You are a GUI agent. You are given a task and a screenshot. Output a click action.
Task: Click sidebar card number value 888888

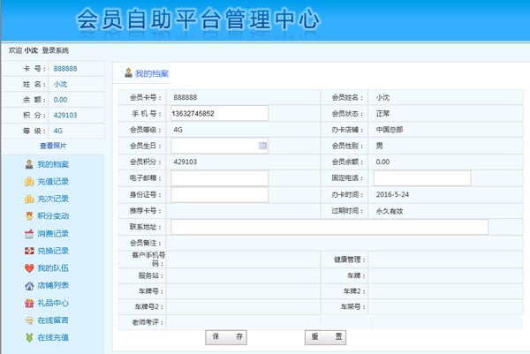pyautogui.click(x=65, y=69)
